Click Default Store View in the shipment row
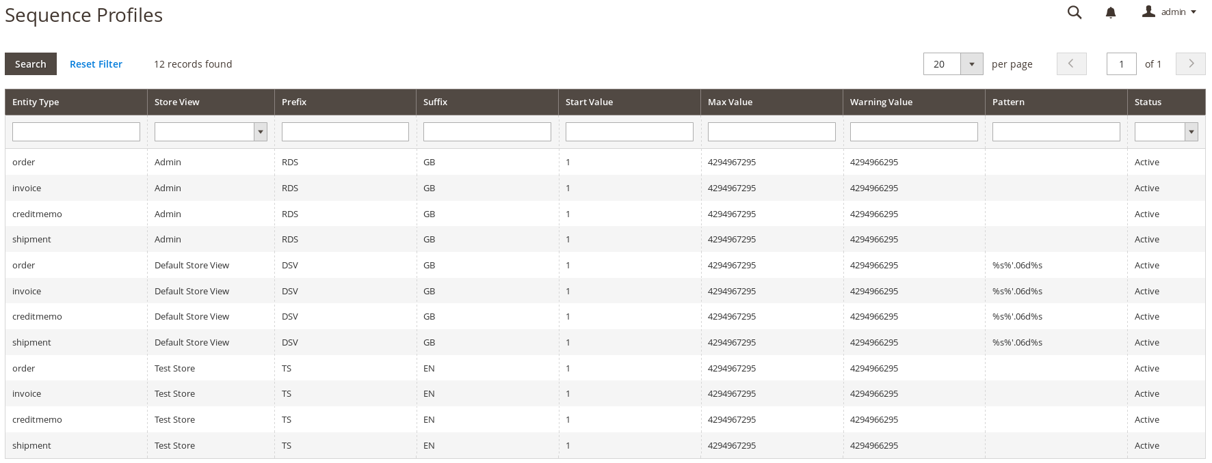1212x463 pixels. click(x=192, y=343)
